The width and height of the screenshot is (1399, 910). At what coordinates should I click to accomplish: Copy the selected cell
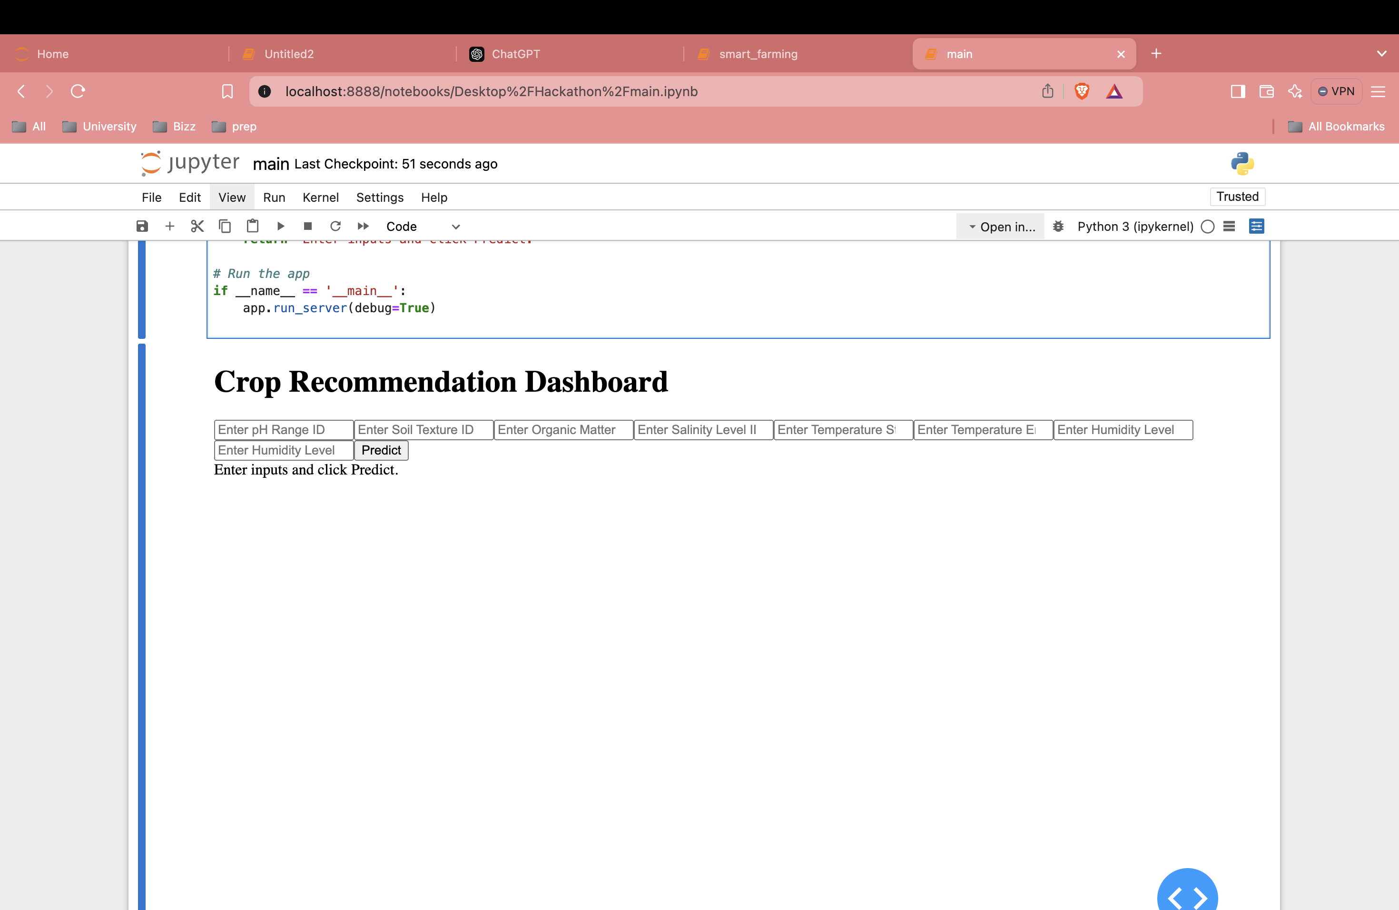point(225,227)
